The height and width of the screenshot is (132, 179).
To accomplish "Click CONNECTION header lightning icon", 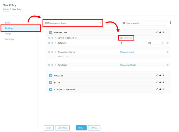I will [x=163, y=32].
